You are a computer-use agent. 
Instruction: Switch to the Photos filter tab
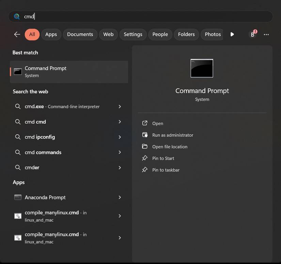tap(212, 34)
